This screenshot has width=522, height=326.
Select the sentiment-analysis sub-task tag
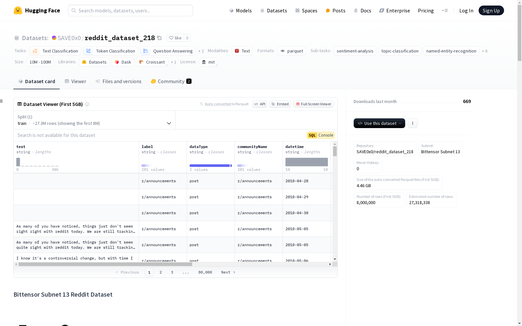point(355,51)
